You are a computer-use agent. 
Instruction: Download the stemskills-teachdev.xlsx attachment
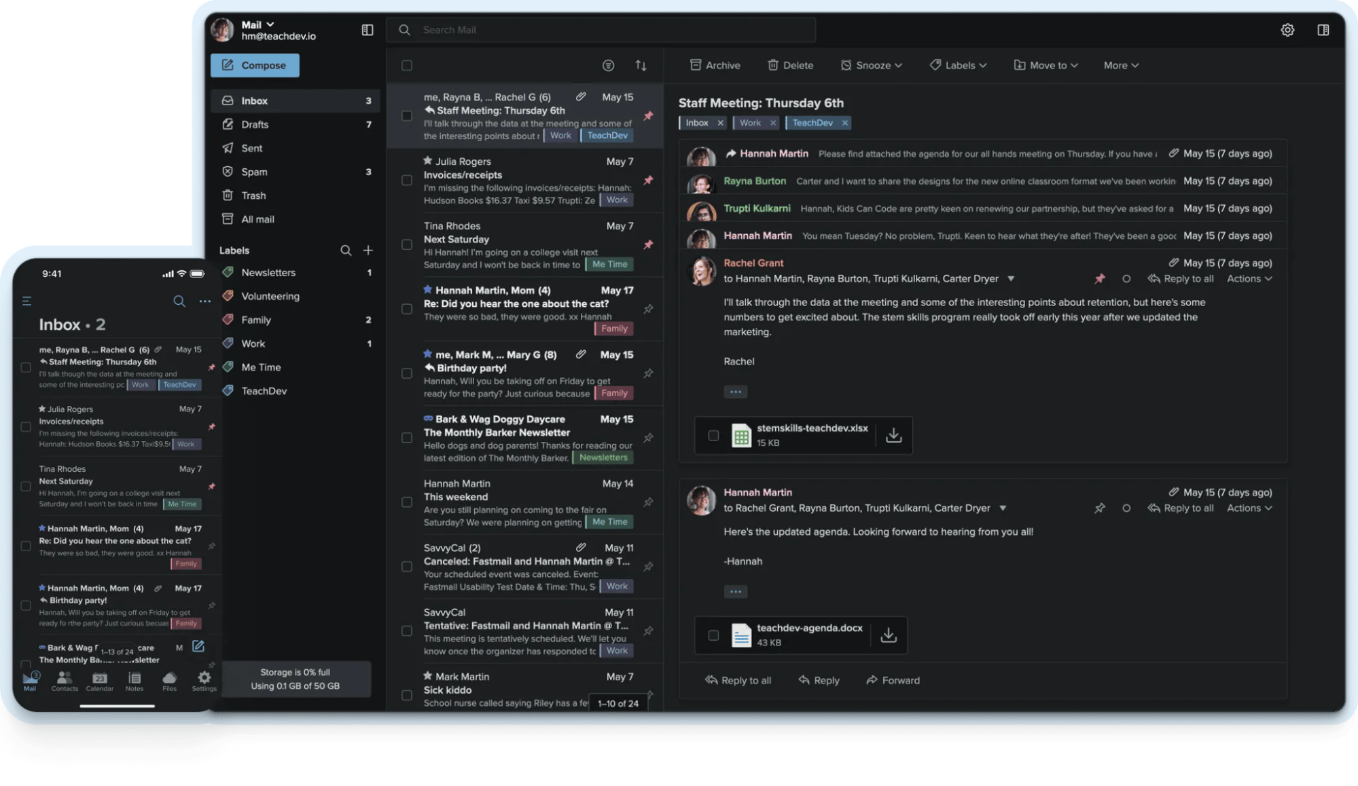click(893, 435)
